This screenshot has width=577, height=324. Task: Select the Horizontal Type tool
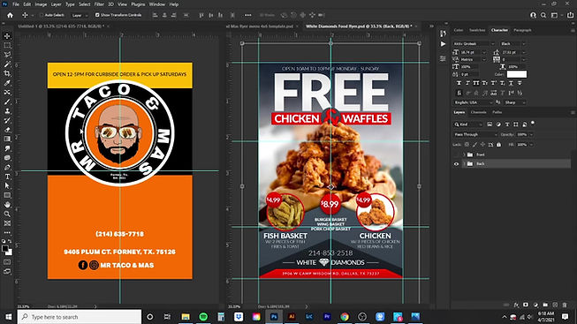7,177
